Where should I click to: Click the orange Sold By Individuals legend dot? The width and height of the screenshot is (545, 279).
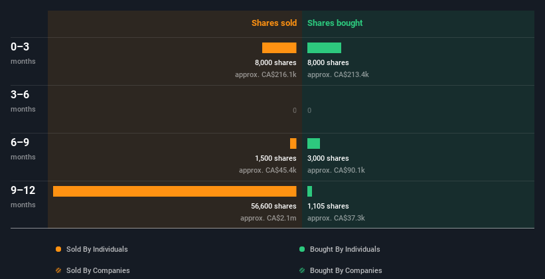(x=58, y=249)
